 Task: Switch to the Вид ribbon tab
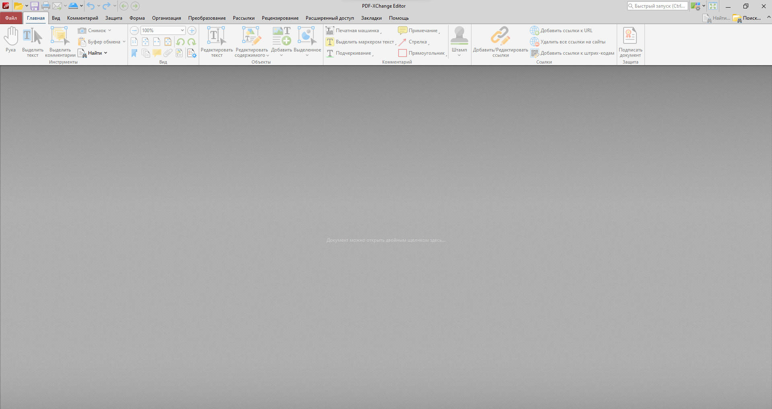pyautogui.click(x=56, y=18)
